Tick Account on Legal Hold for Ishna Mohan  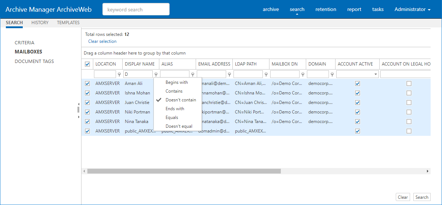(x=409, y=93)
